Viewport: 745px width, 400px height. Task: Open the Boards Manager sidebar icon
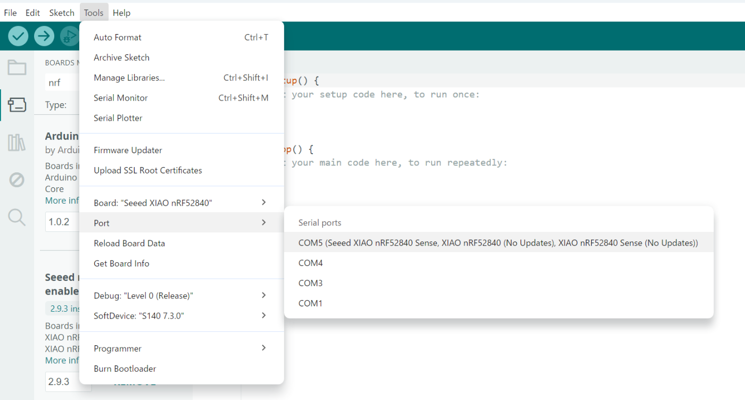point(17,105)
